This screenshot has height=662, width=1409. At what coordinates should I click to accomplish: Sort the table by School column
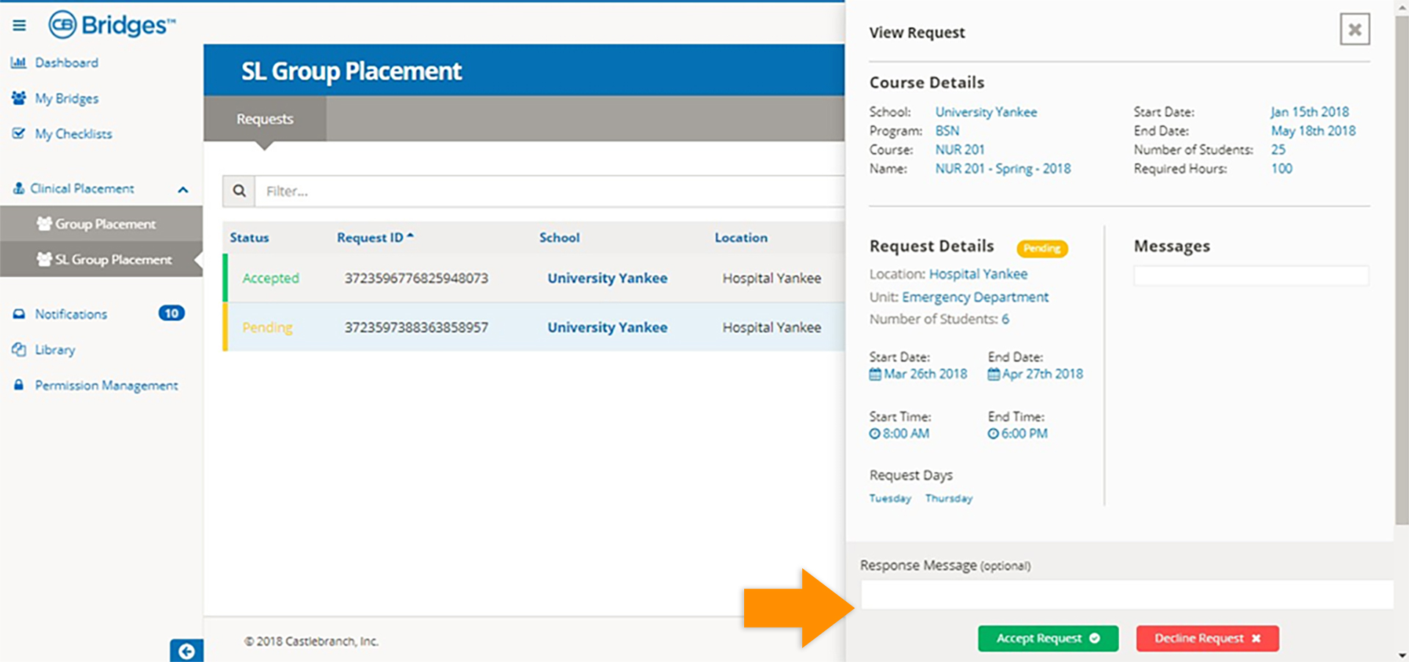click(559, 238)
